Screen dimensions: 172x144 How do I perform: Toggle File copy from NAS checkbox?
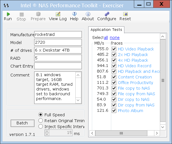click(114, 94)
